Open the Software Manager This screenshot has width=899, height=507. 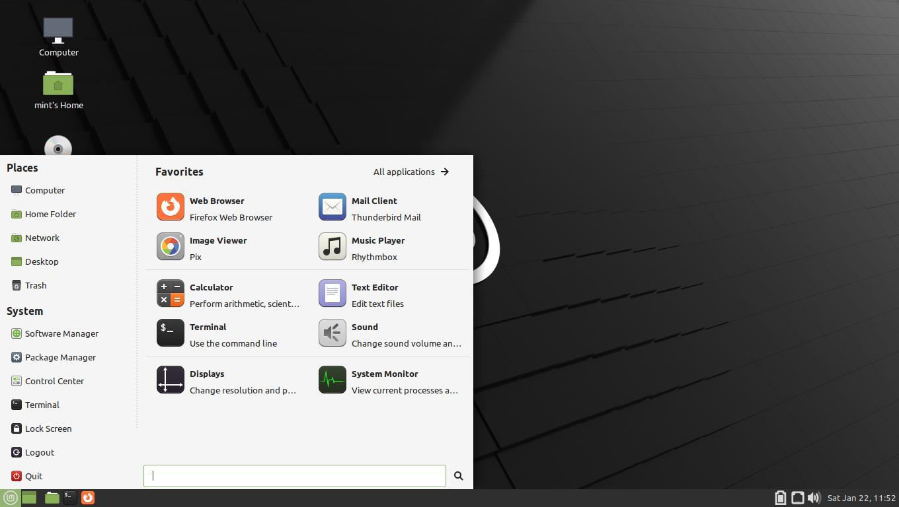point(61,333)
